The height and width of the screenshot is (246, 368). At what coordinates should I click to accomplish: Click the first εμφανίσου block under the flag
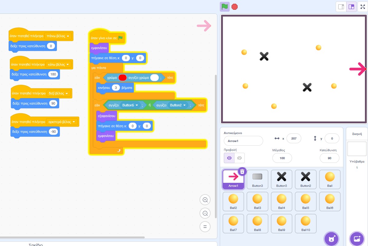pyautogui.click(x=99, y=48)
